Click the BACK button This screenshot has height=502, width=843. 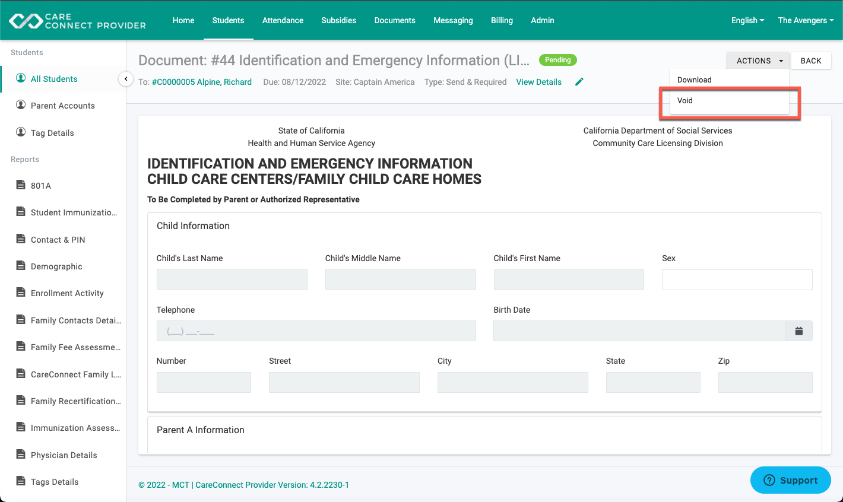[x=811, y=61]
